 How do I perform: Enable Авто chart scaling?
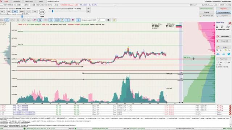point(29,20)
